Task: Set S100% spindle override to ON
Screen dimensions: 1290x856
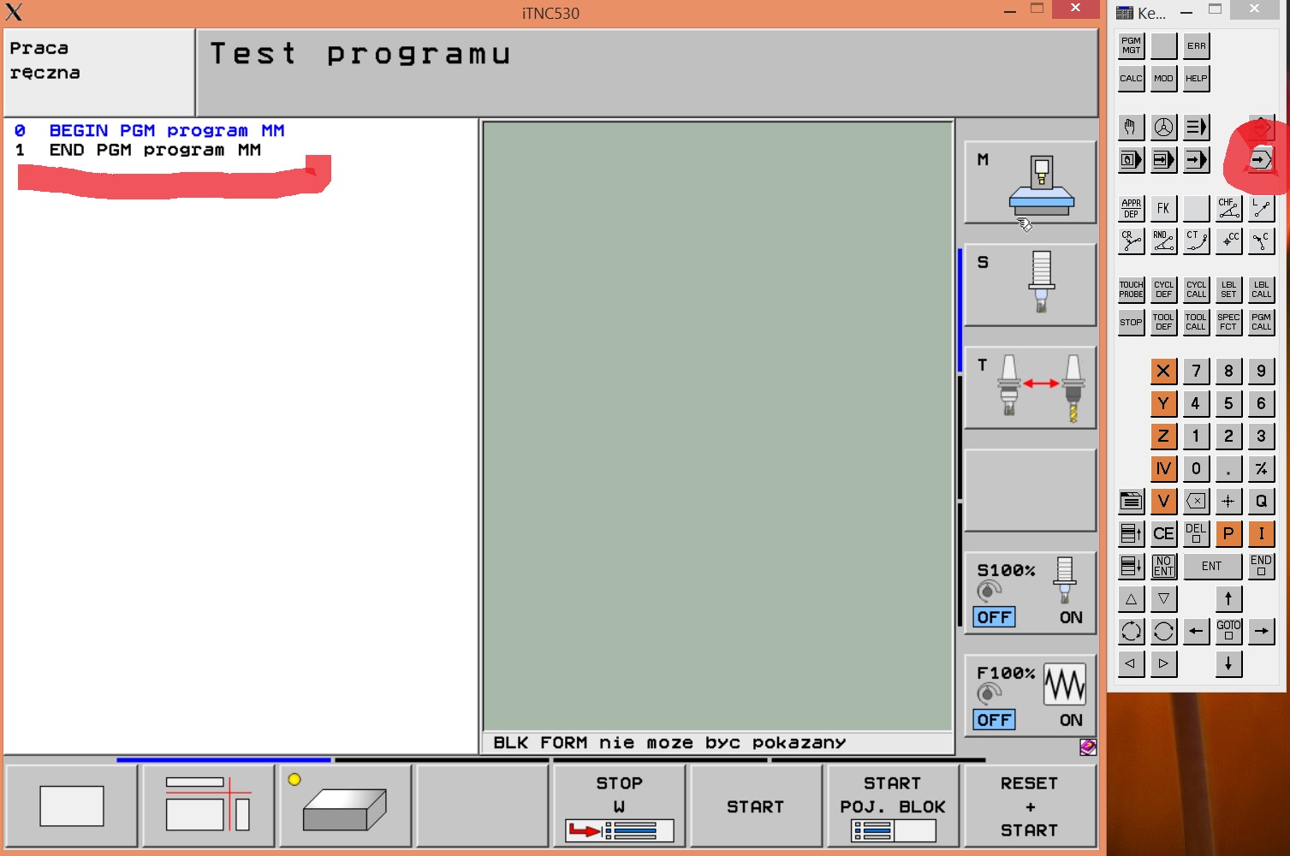Action: pos(1071,617)
